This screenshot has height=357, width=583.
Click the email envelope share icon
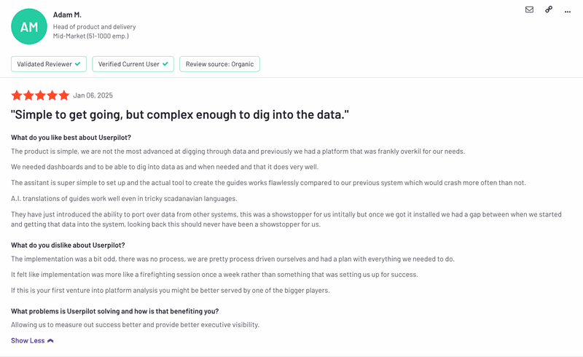coord(529,9)
